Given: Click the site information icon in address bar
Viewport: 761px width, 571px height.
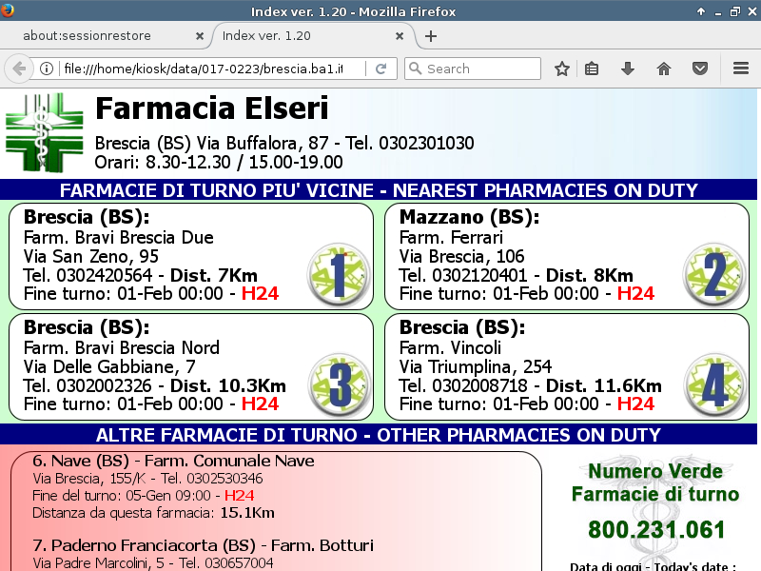Looking at the screenshot, I should 46,69.
